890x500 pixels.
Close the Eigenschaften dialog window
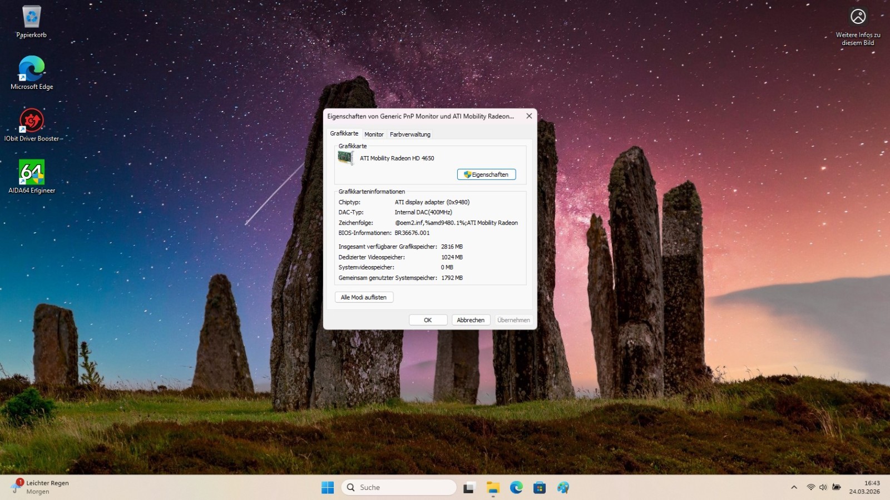(x=529, y=116)
